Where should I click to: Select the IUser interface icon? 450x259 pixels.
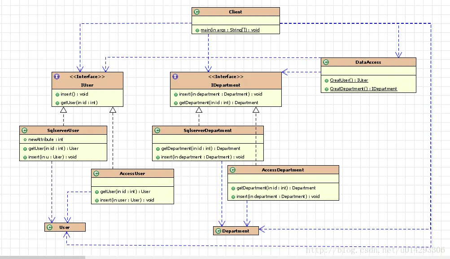tap(57, 76)
